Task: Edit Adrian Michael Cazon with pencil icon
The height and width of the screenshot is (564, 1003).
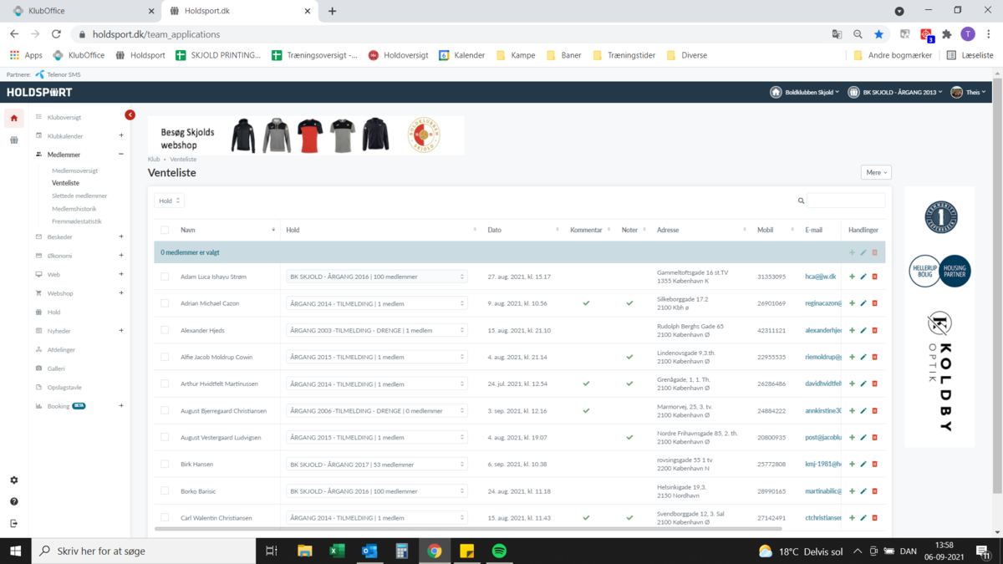Action: pyautogui.click(x=863, y=303)
